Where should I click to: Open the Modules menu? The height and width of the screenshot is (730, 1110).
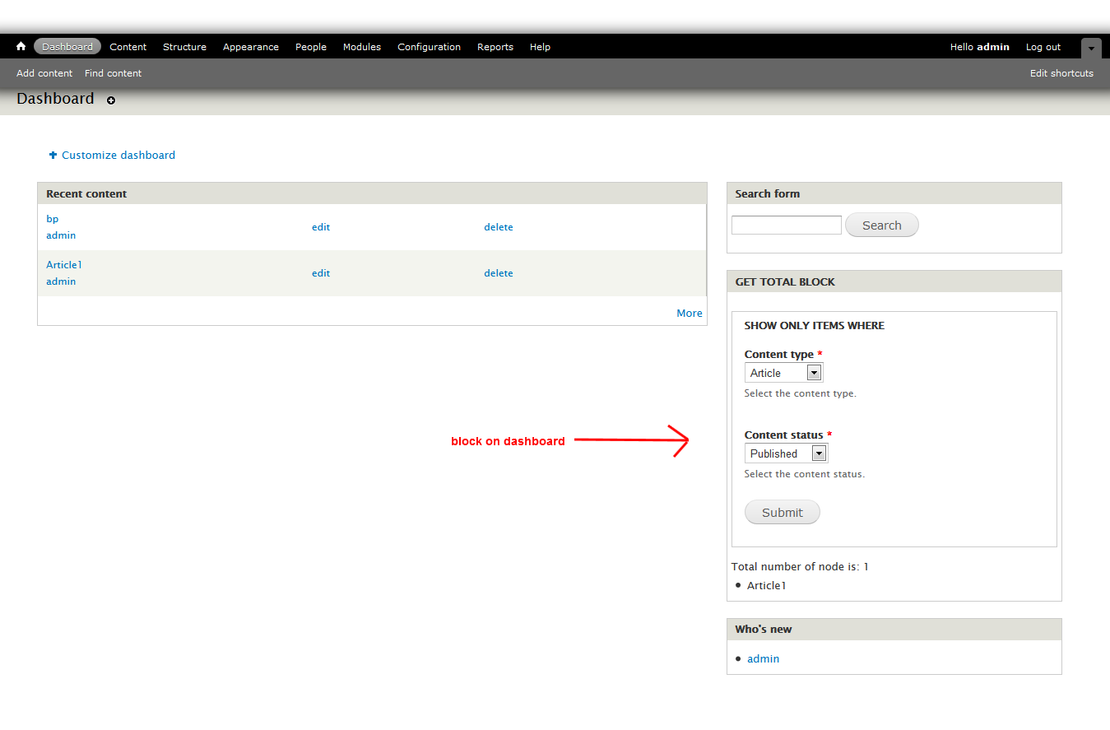(362, 47)
